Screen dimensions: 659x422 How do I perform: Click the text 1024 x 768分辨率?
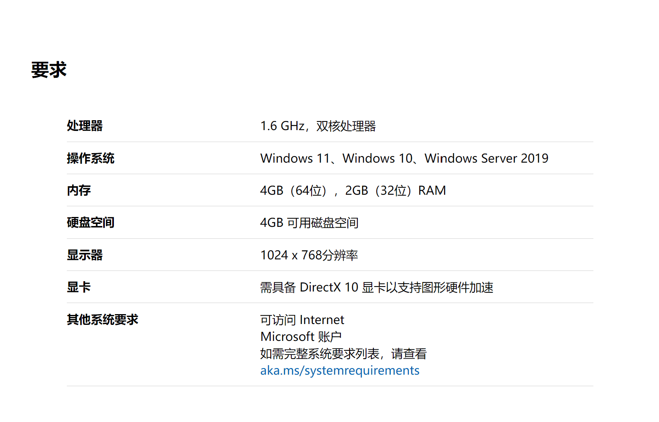(309, 255)
